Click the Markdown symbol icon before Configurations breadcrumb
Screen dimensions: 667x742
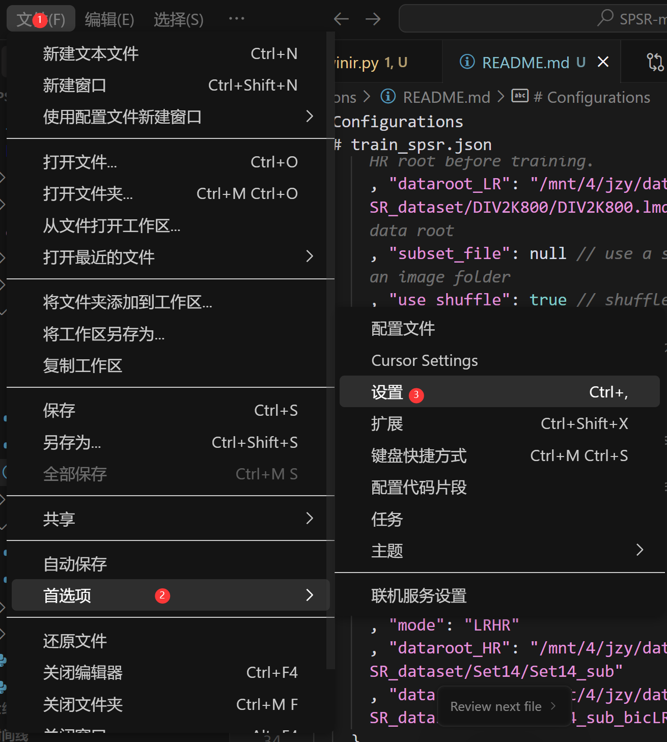[x=520, y=96]
